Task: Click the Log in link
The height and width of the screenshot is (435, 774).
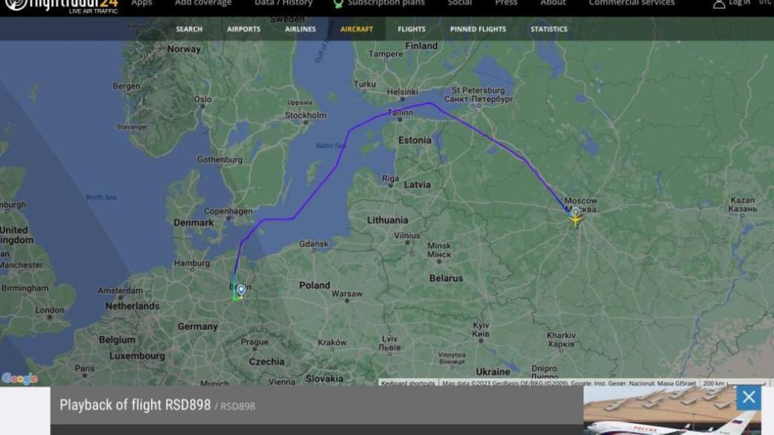Action: [x=739, y=3]
